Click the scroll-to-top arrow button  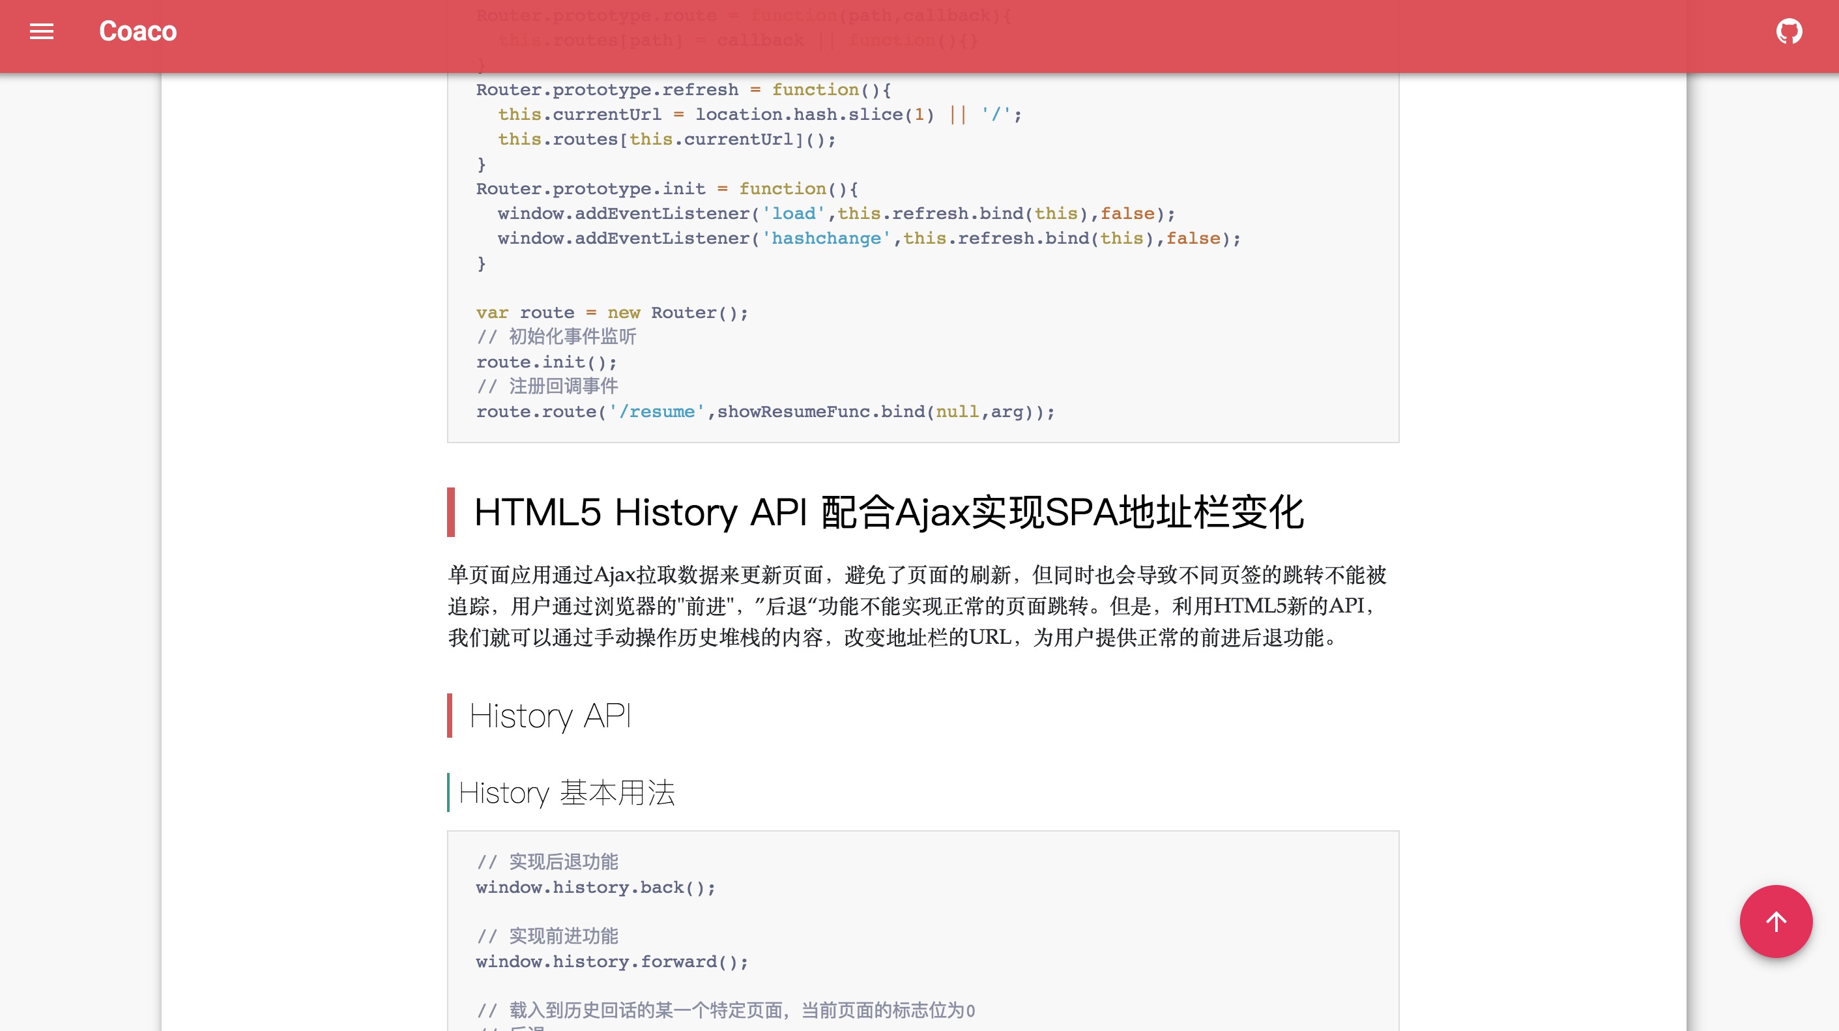tap(1776, 921)
